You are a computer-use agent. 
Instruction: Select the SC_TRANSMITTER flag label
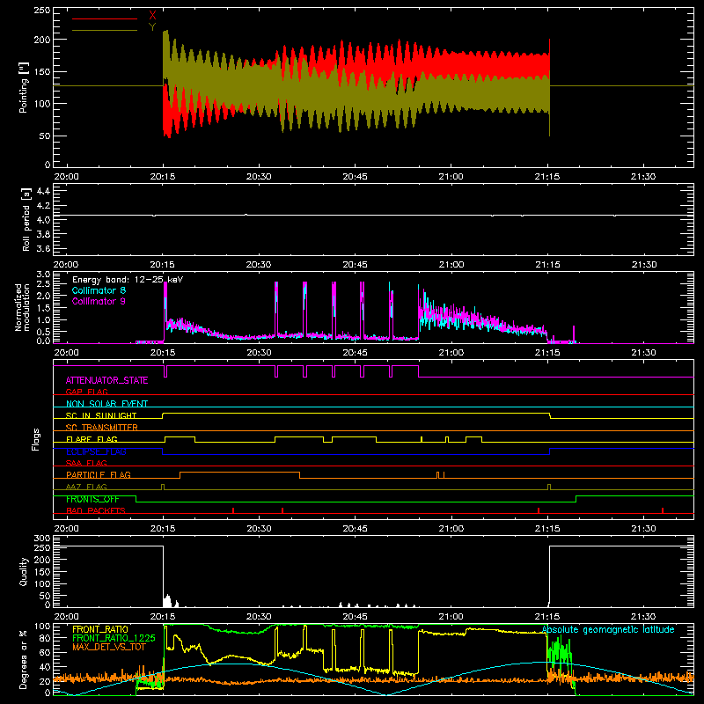tap(102, 428)
